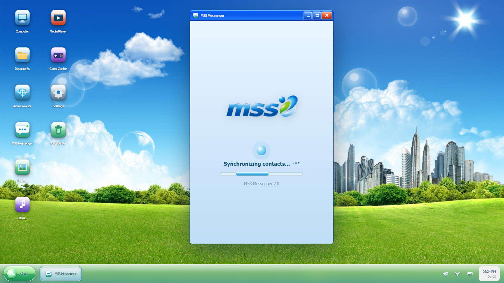This screenshot has height=283, width=504.
Task: Click the synchronizing progress bar
Action: click(261, 174)
